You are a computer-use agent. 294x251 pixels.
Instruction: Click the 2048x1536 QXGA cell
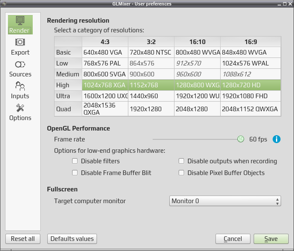pos(105,109)
